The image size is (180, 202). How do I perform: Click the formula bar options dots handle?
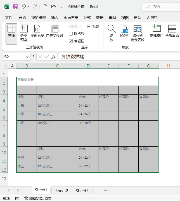coord(34,57)
